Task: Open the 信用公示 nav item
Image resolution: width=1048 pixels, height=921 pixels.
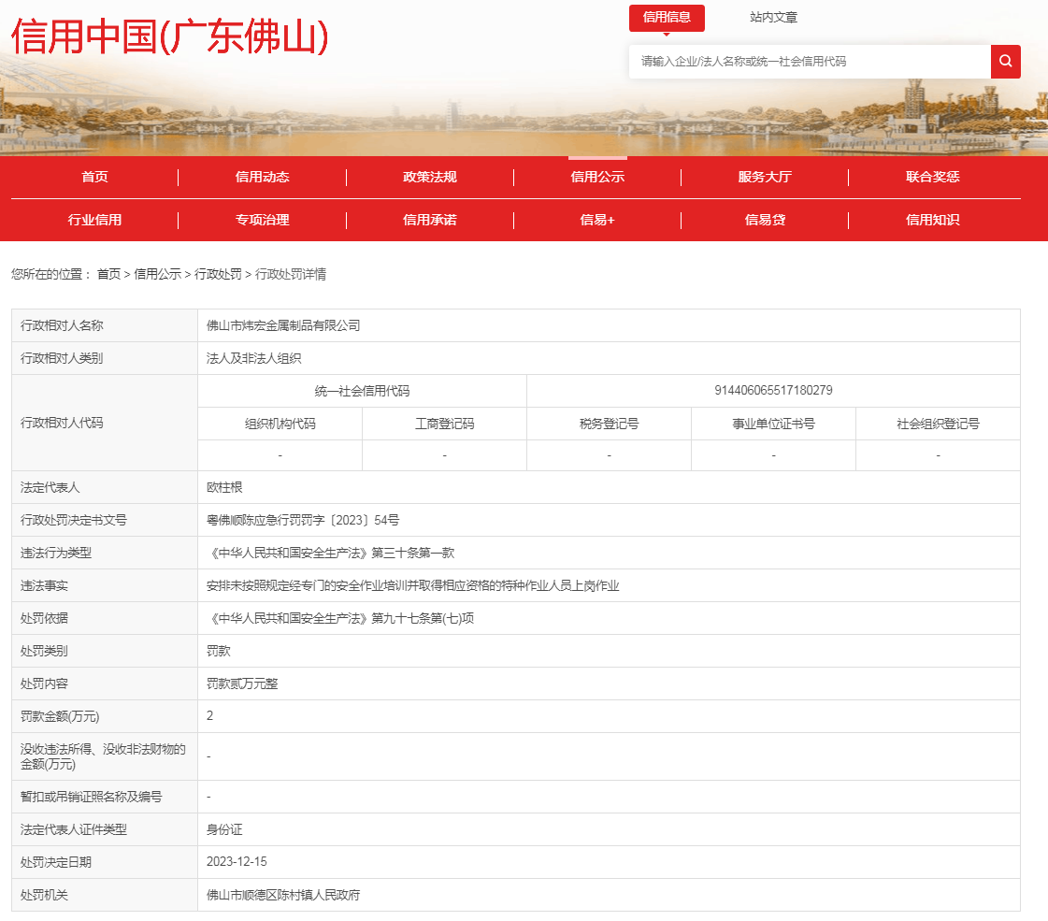Action: pyautogui.click(x=597, y=177)
